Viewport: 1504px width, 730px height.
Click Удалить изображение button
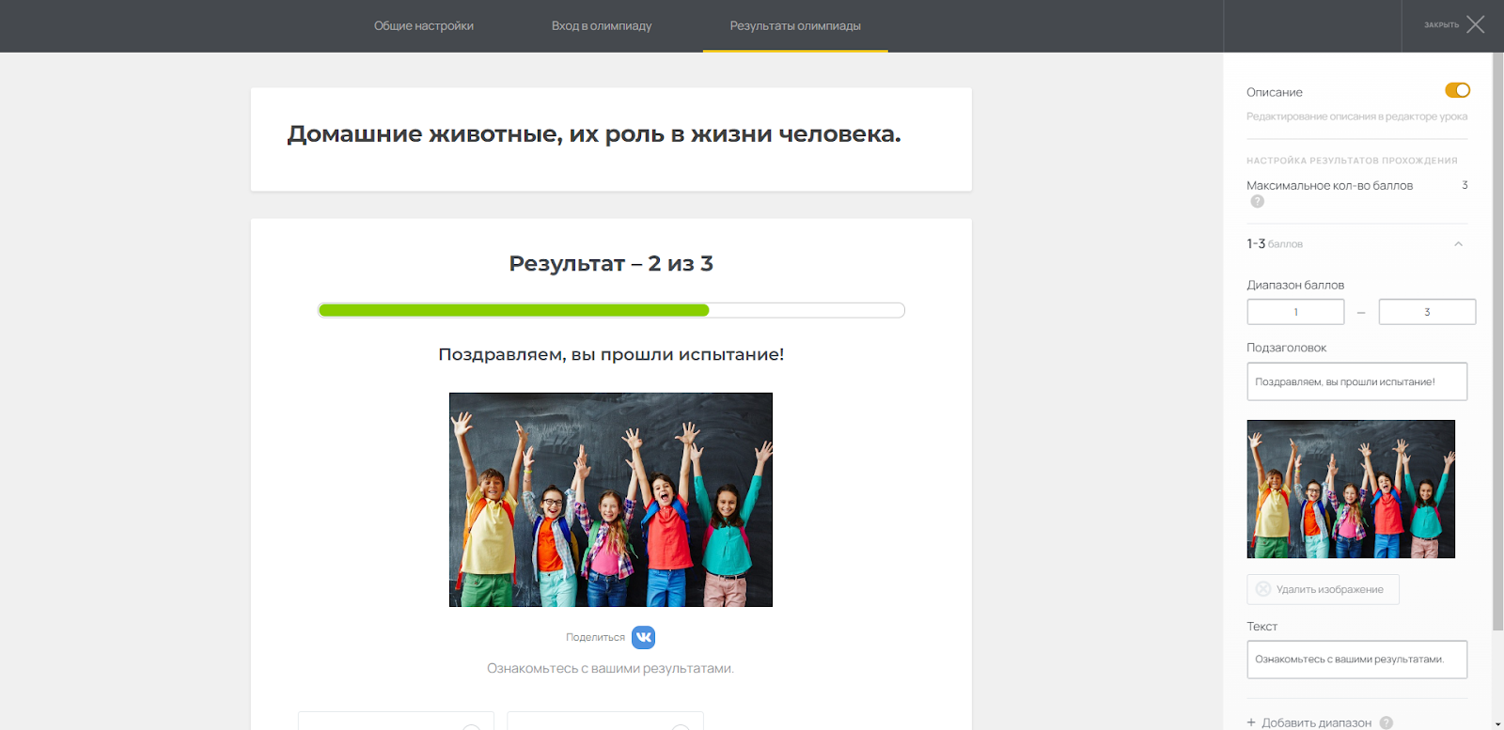coord(1323,589)
